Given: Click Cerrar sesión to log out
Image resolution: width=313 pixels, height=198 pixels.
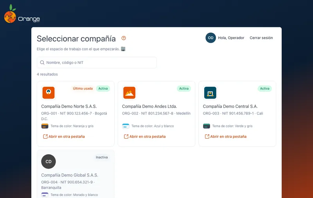Looking at the screenshot, I should (x=261, y=38).
